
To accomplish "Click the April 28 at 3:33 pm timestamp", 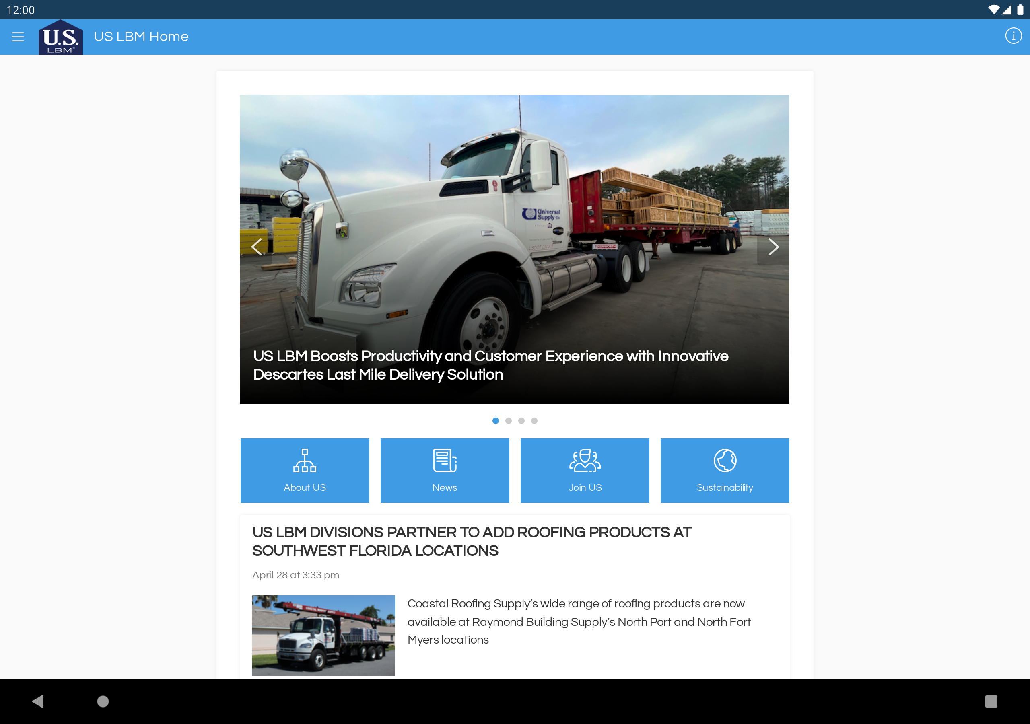I will pyautogui.click(x=296, y=575).
